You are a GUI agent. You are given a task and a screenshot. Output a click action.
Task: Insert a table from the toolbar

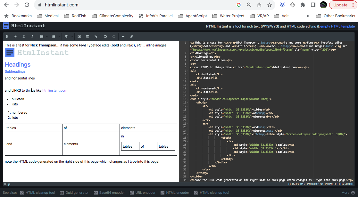point(87,37)
